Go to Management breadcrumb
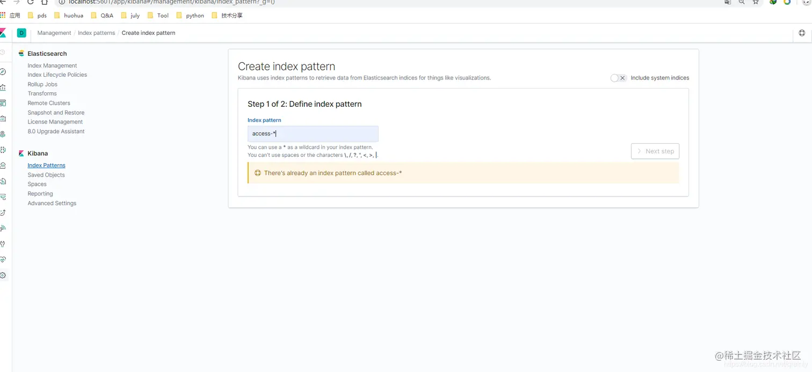Screen dimensions: 812x372 (x=54, y=33)
